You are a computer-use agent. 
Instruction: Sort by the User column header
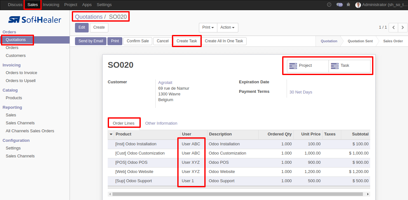[x=194, y=134]
